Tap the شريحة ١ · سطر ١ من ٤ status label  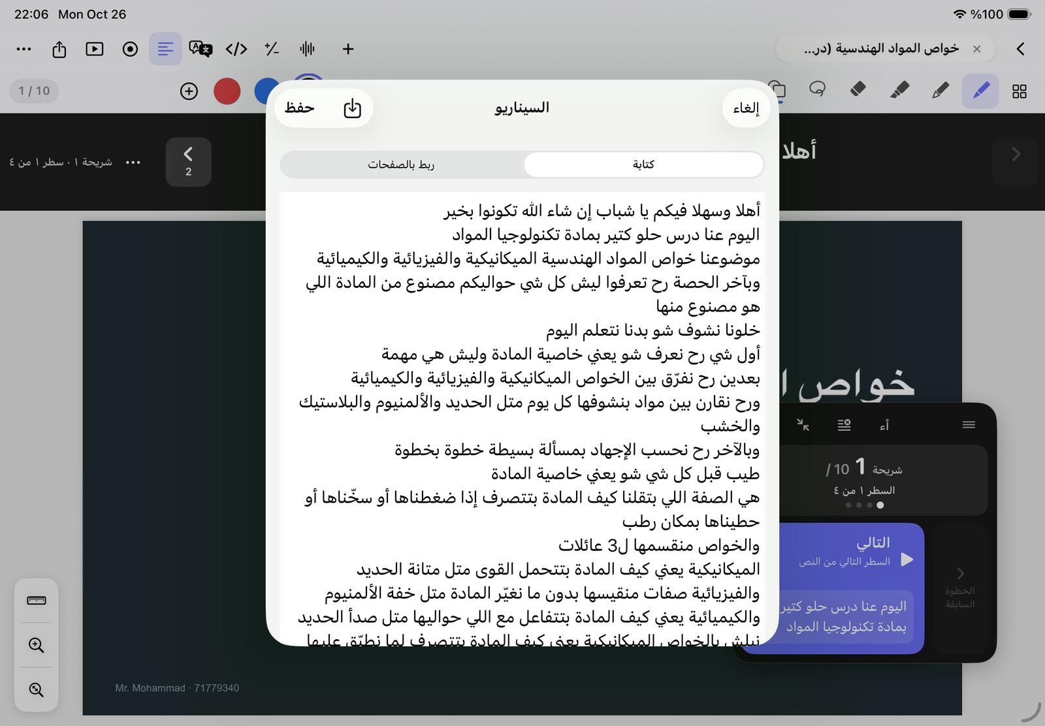tap(61, 162)
